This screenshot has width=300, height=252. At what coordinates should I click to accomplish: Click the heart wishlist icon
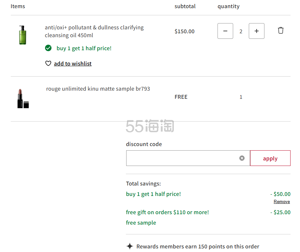click(x=48, y=64)
